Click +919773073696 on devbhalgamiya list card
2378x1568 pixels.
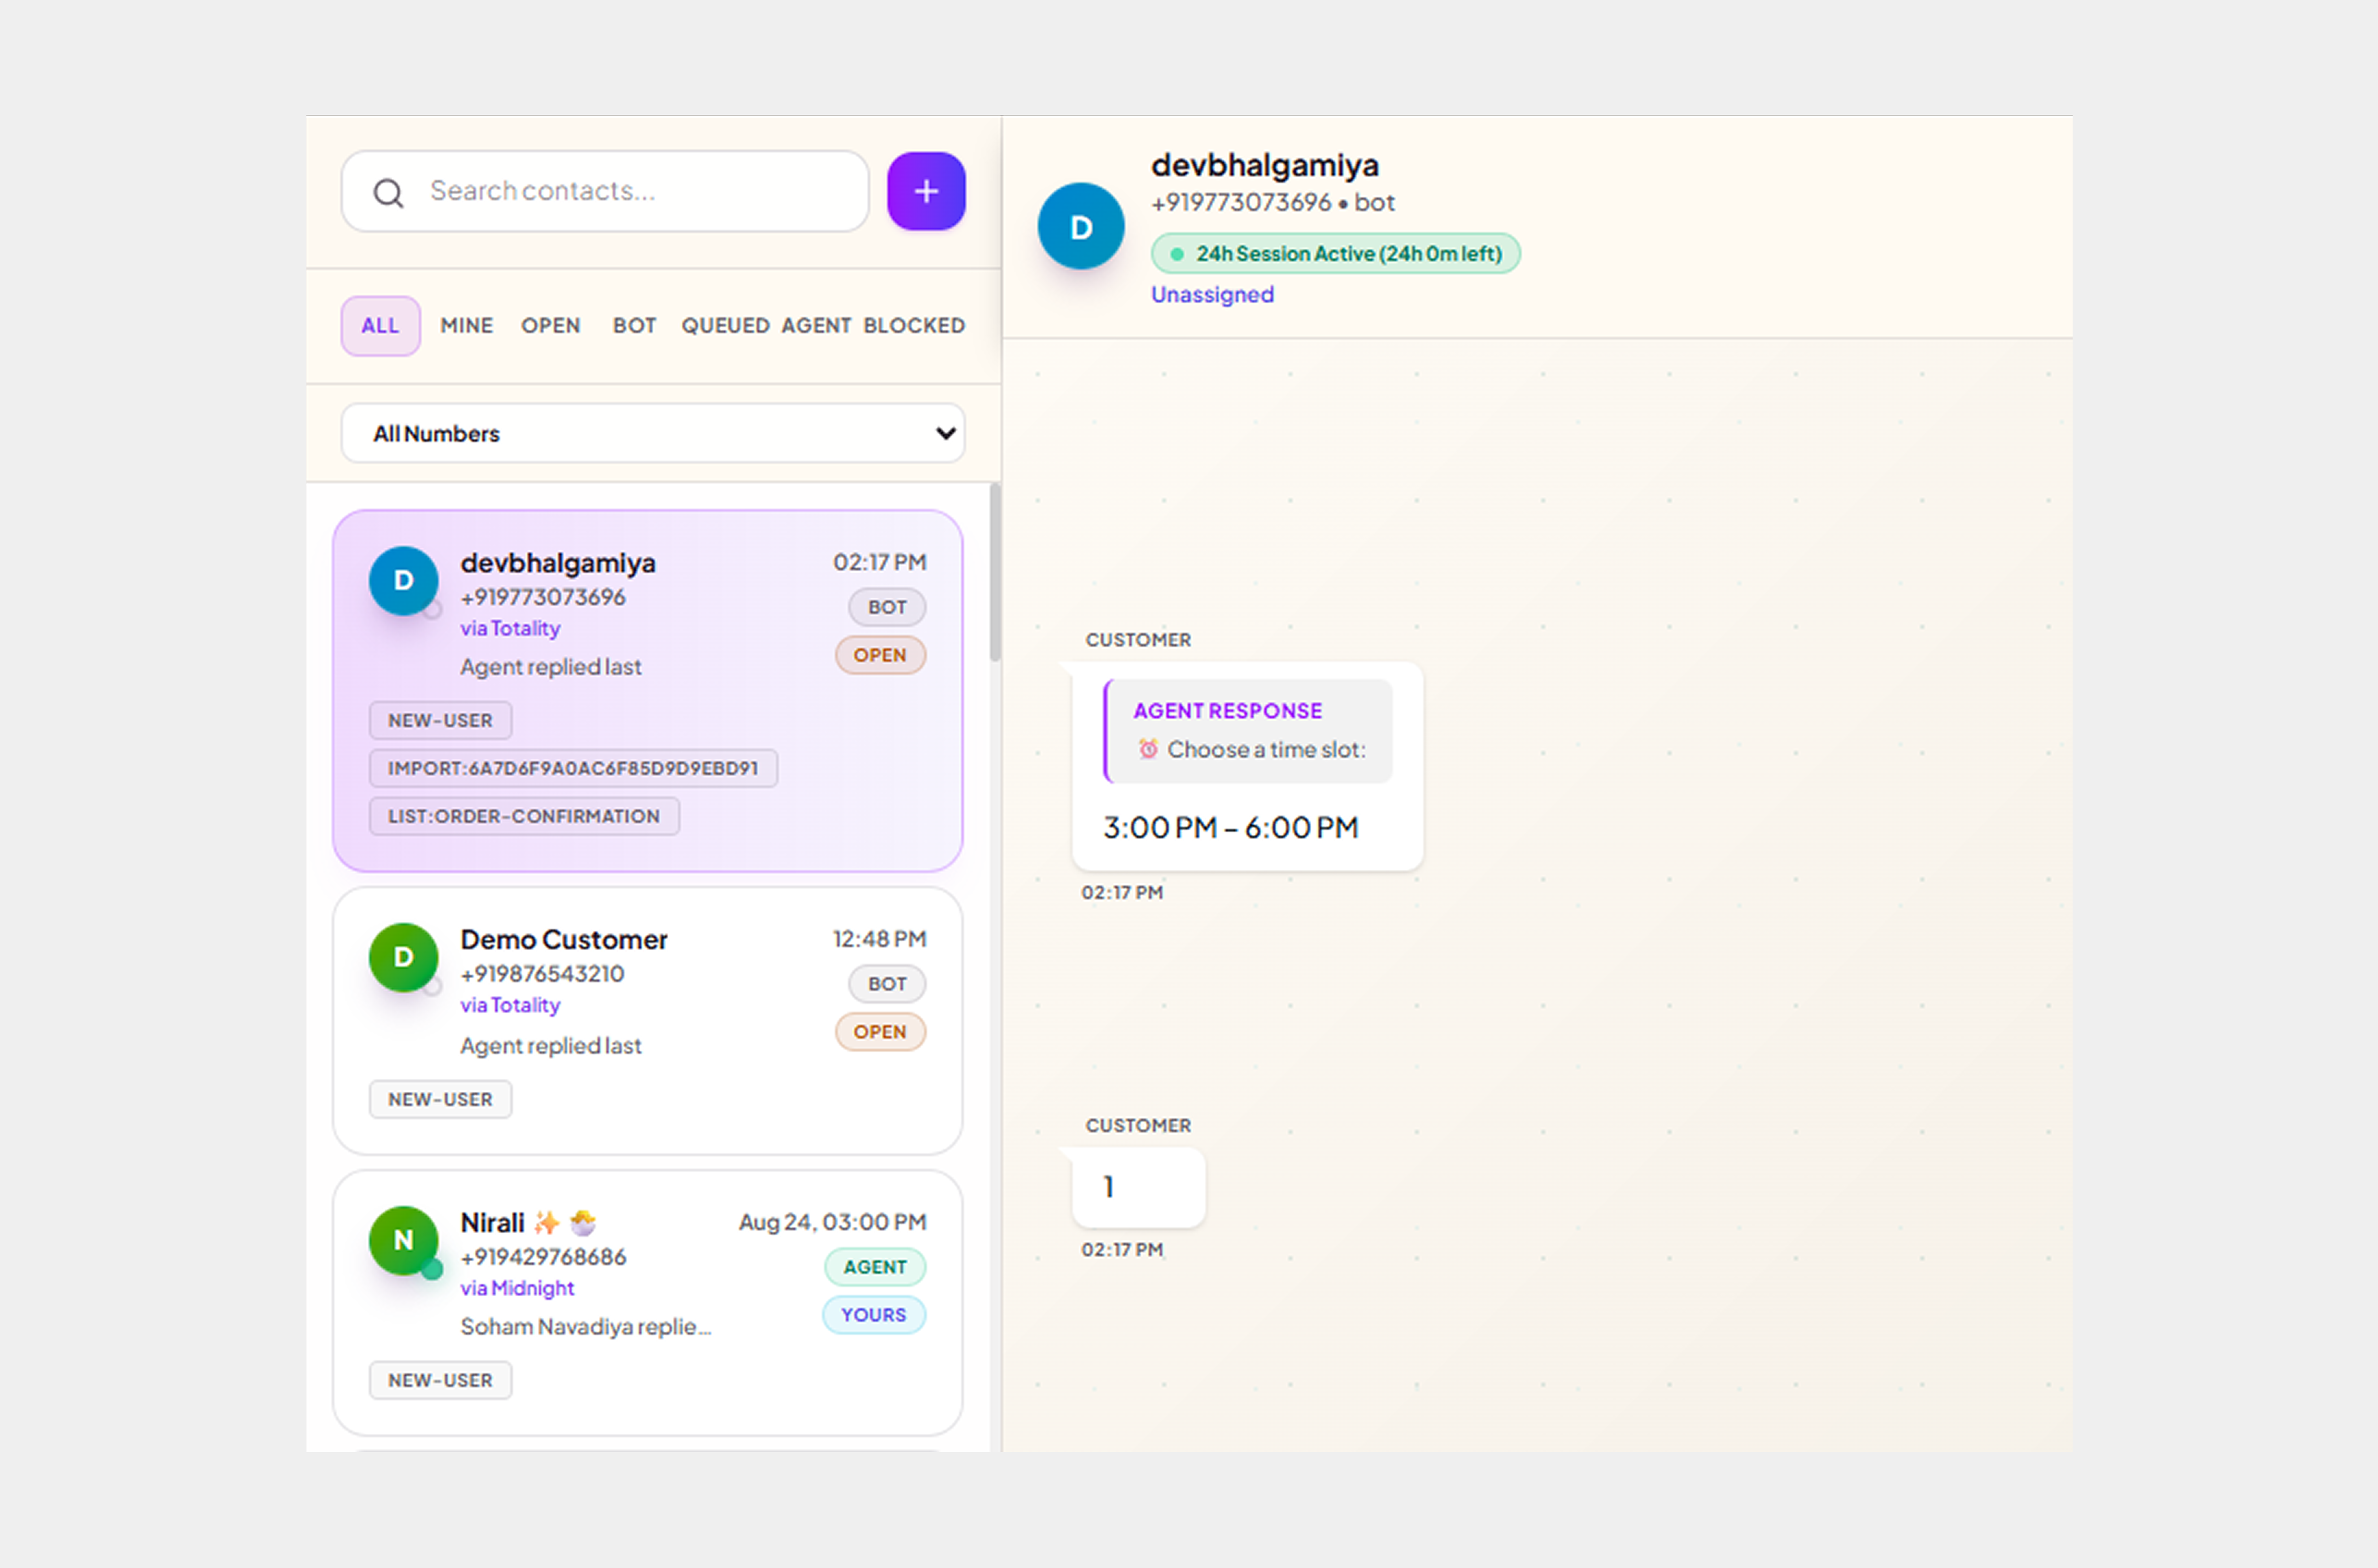pyautogui.click(x=542, y=597)
